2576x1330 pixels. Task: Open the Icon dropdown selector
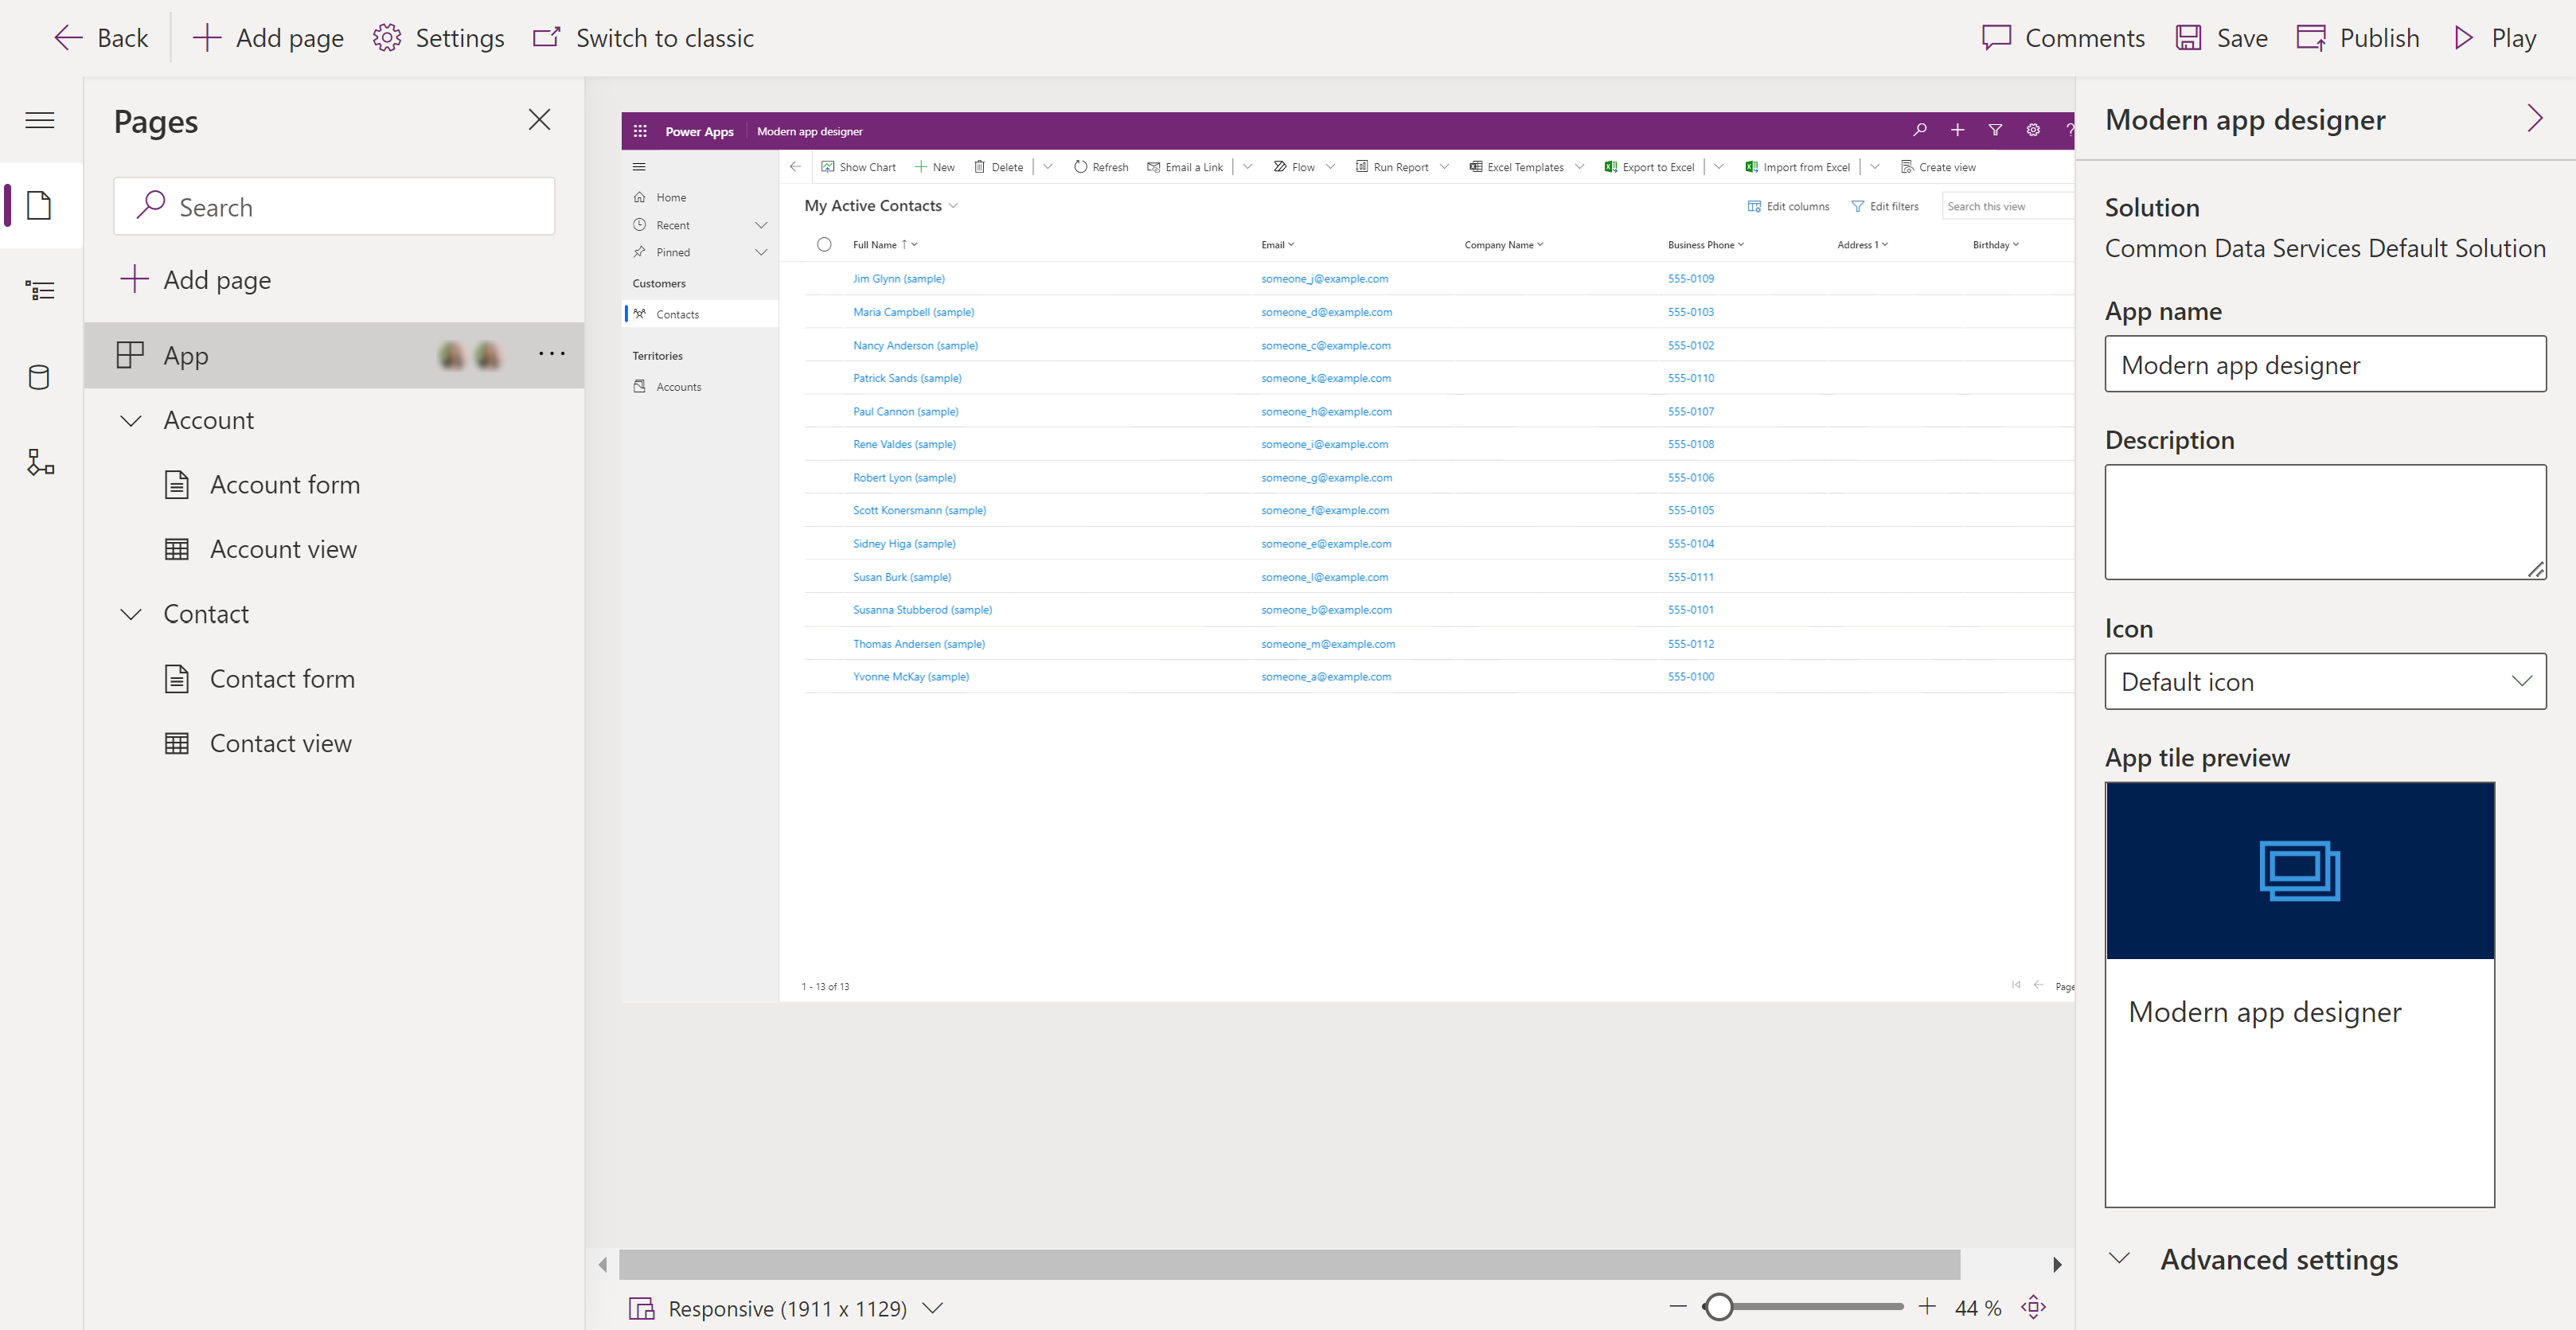(x=2325, y=681)
